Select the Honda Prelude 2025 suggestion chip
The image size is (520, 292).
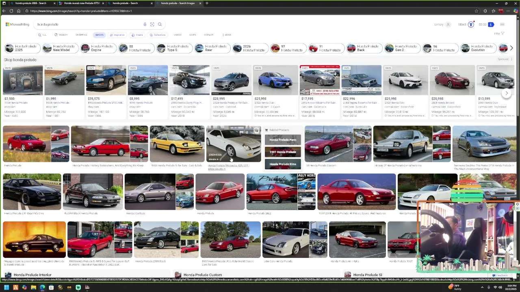(x=22, y=48)
